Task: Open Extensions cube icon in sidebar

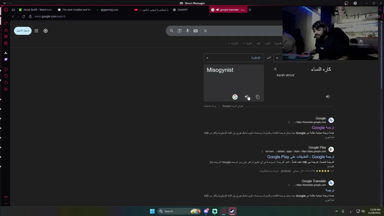Action: point(6,82)
